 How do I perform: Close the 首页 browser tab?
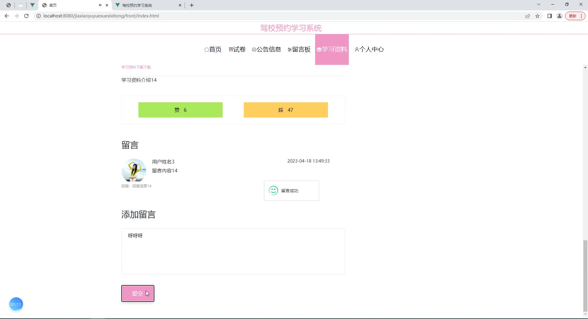[107, 5]
